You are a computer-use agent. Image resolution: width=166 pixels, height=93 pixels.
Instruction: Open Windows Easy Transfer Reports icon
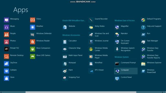click(143, 56)
